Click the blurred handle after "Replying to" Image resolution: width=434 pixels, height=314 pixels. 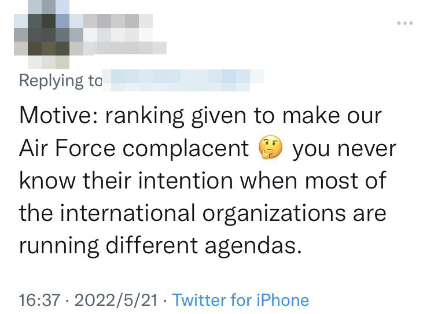pos(182,80)
